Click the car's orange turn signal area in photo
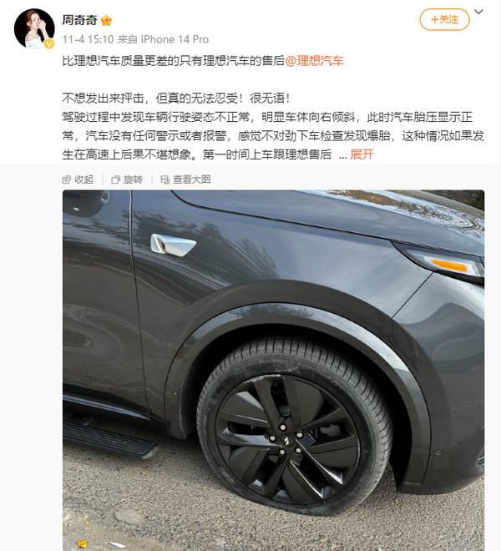The height and width of the screenshot is (551, 501). pyautogui.click(x=449, y=265)
